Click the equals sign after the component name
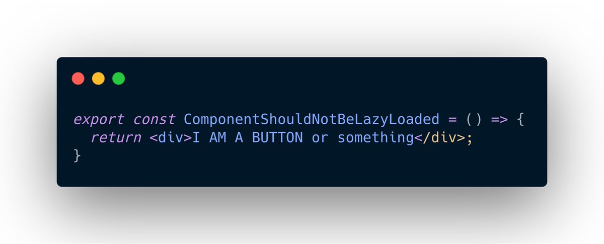604x244 pixels. 451,120
